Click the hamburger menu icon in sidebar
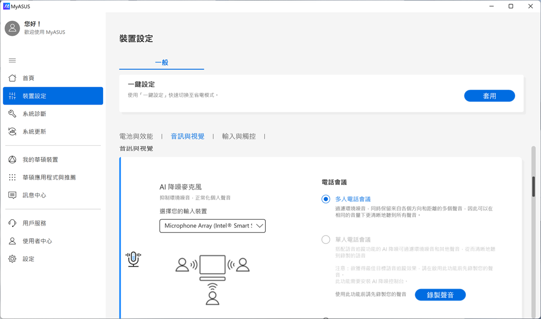Screen dimensions: 541x319 12,61
